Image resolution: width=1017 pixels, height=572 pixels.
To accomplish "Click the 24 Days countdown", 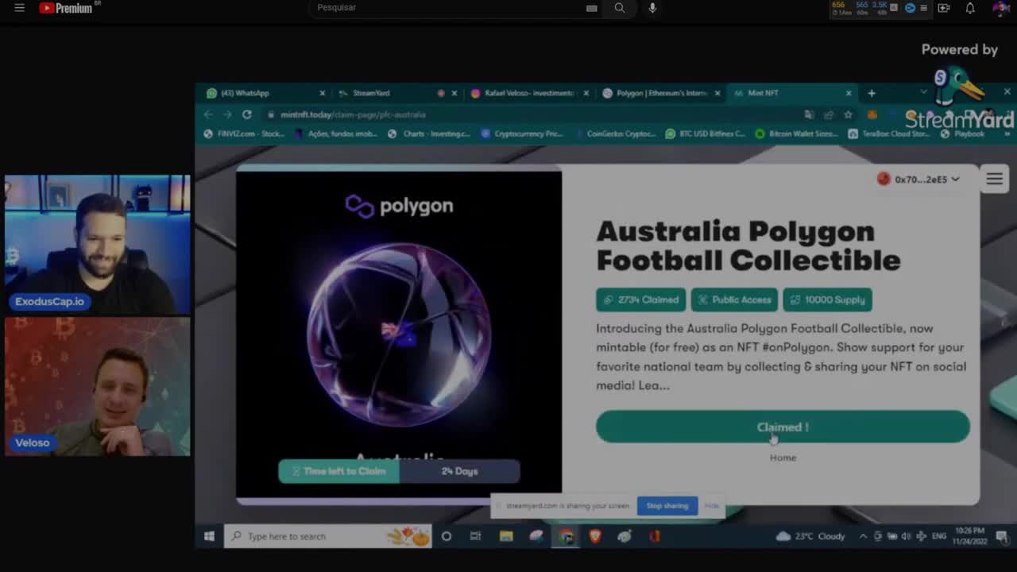I will [459, 471].
